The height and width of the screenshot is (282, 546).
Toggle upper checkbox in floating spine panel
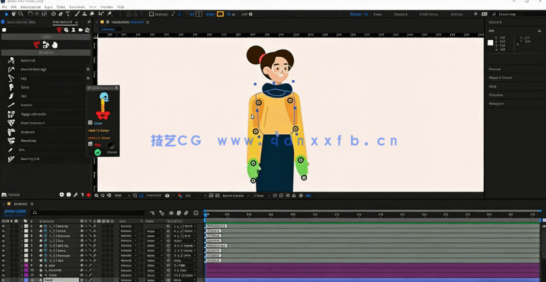[x=90, y=123]
